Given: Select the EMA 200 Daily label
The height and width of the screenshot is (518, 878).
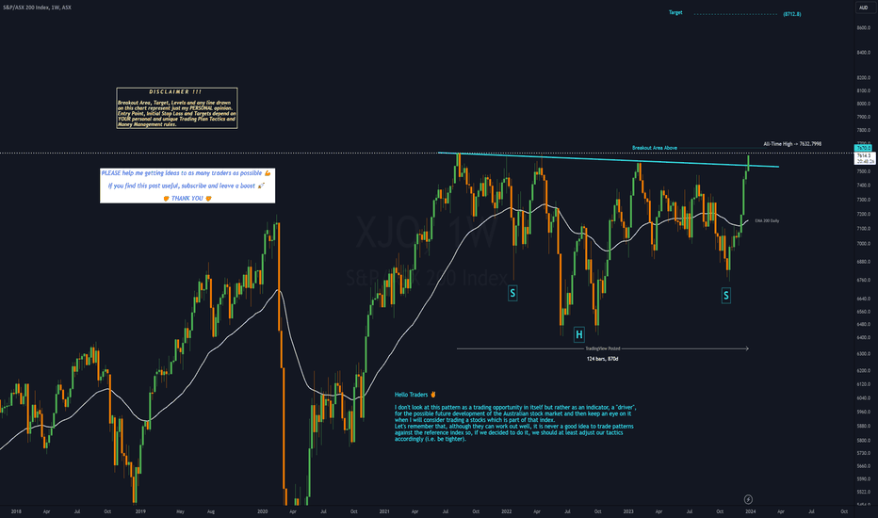Looking at the screenshot, I should 767,220.
